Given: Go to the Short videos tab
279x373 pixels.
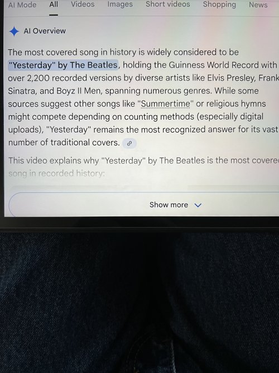Looking at the screenshot, I should pos(167,4).
